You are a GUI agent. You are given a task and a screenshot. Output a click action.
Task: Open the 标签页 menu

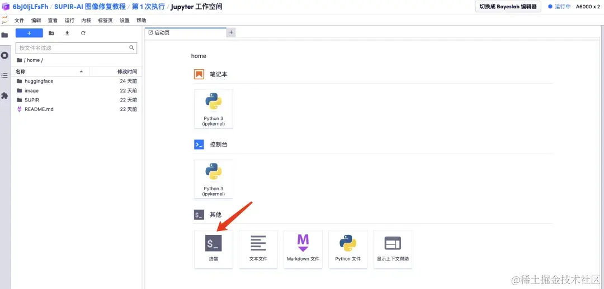click(105, 21)
